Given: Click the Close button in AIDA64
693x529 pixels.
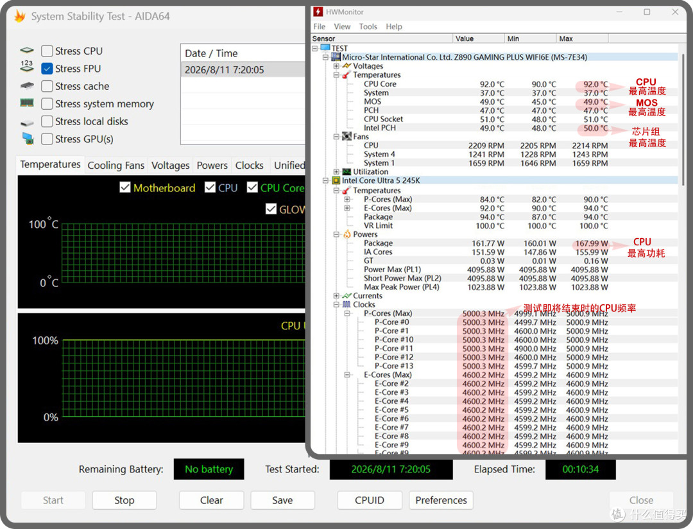Looking at the screenshot, I should [x=641, y=500].
